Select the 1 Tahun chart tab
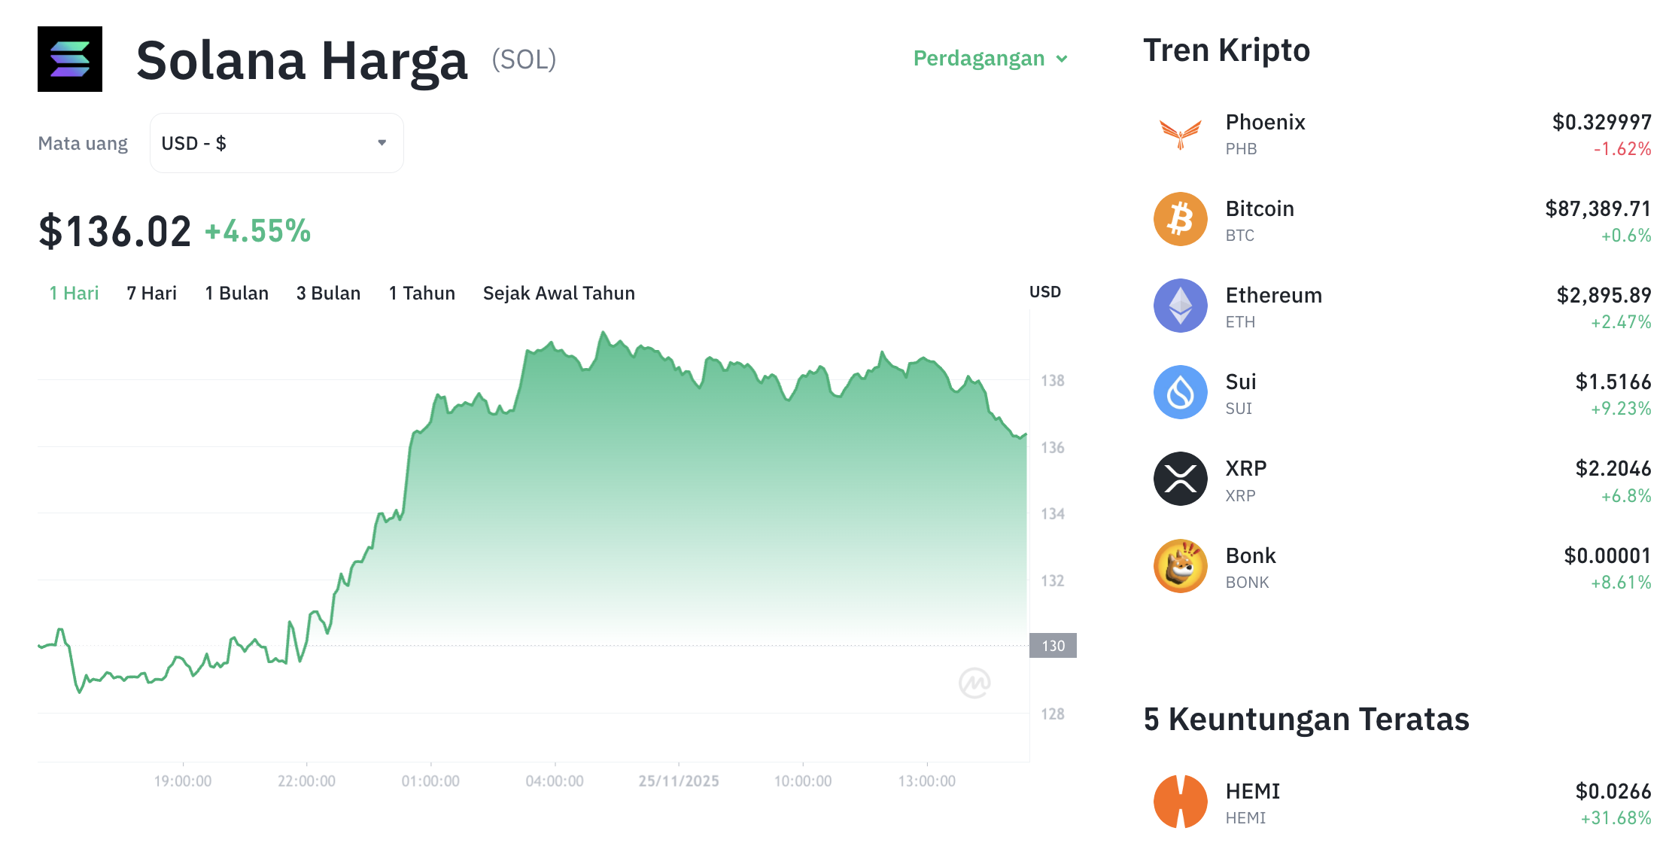This screenshot has width=1663, height=846. click(421, 293)
